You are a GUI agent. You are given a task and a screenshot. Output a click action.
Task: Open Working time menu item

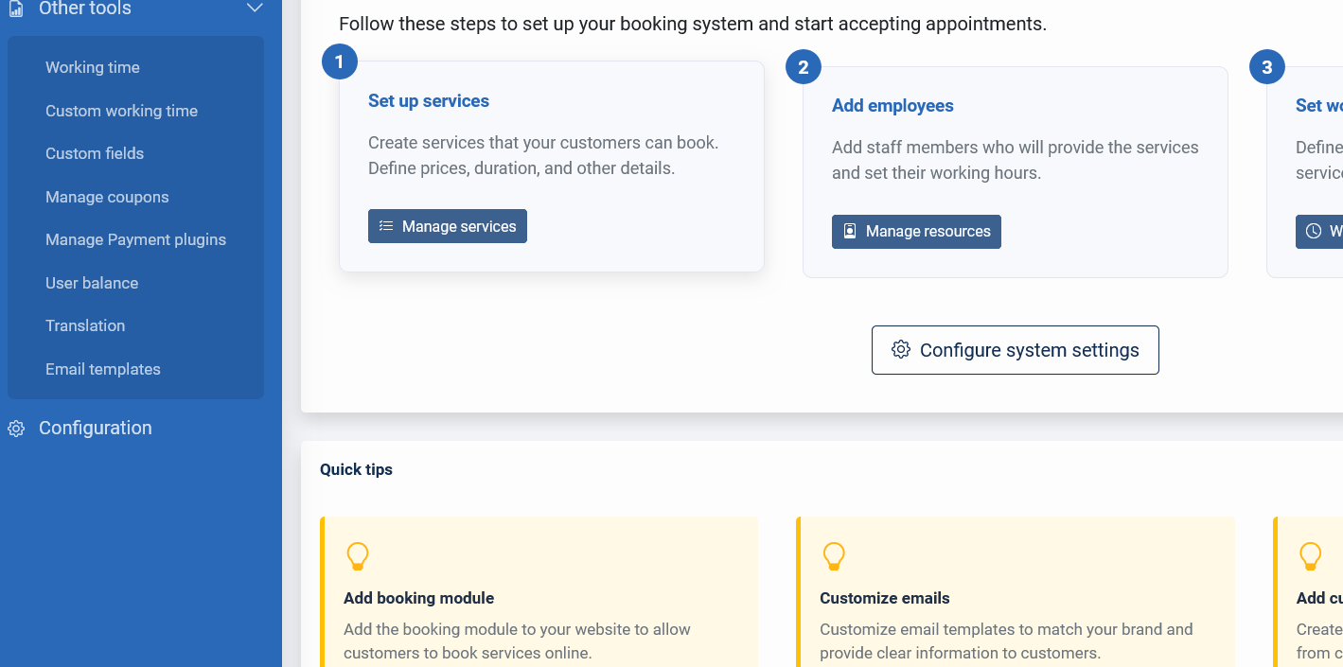(x=93, y=67)
